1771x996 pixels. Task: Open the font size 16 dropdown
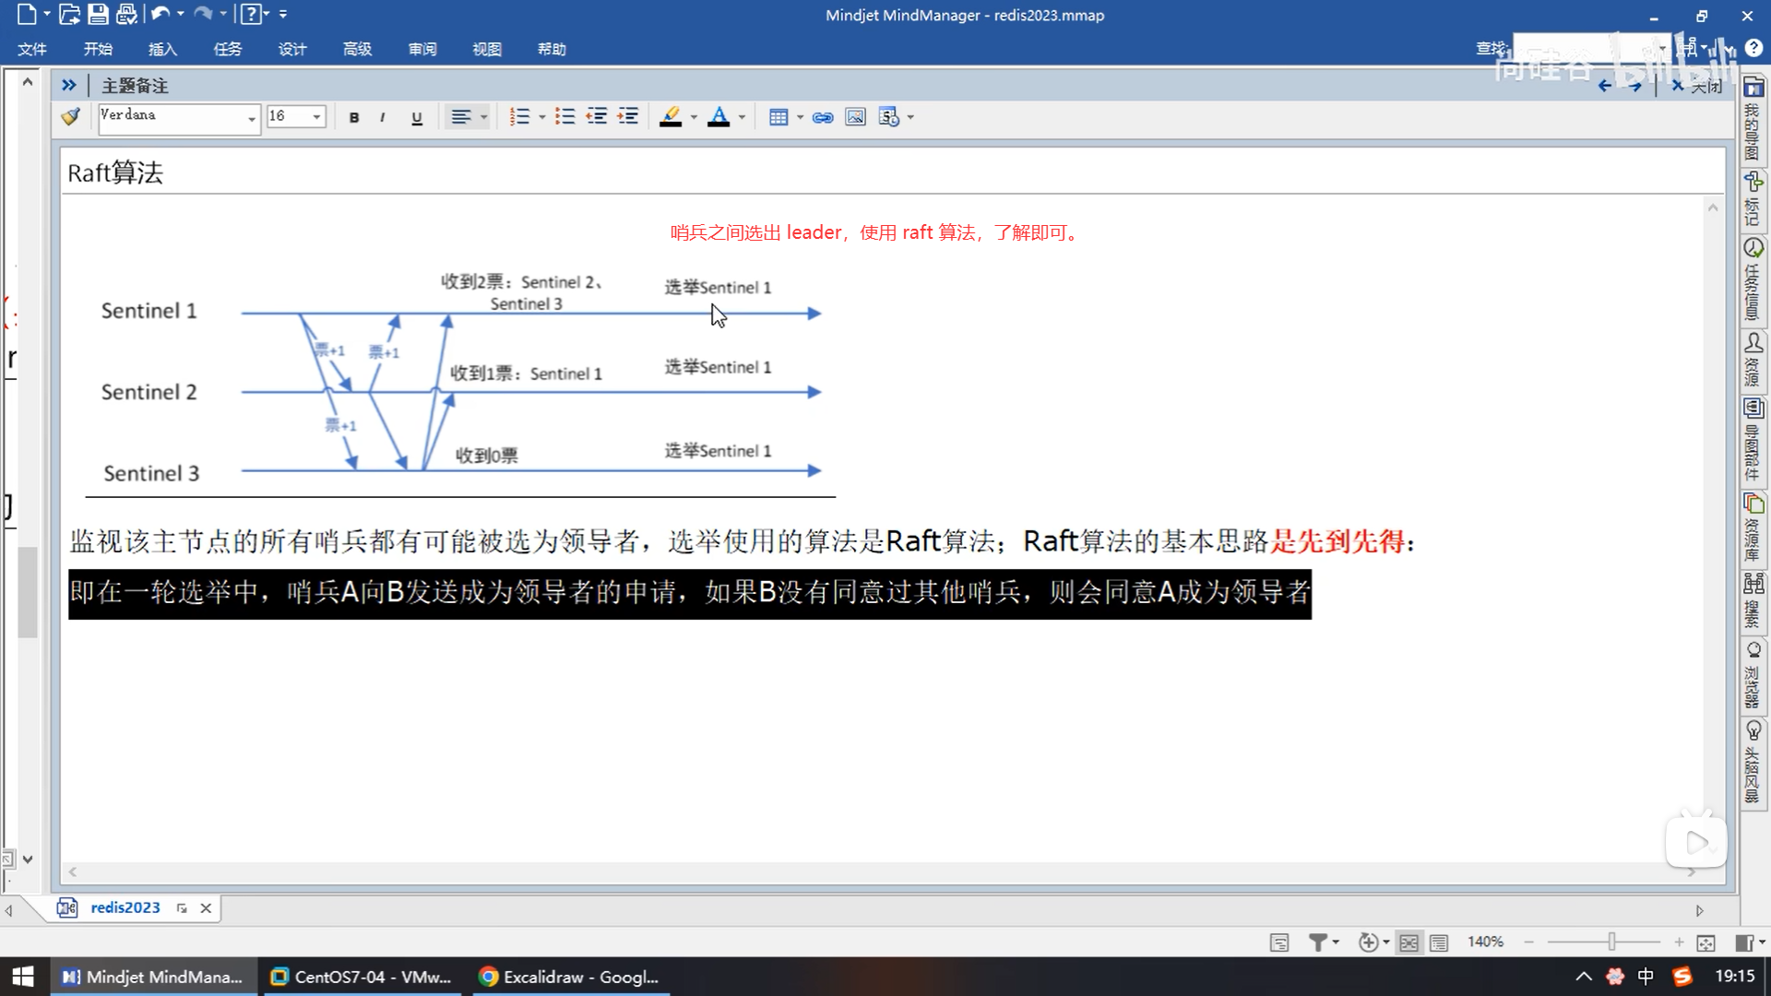316,117
